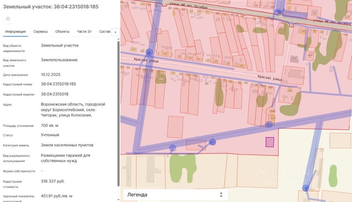
Task: Switch to the Состав tab
Action: coord(105,31)
